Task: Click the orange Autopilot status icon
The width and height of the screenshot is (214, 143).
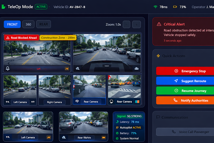Action: pyautogui.click(x=117, y=128)
